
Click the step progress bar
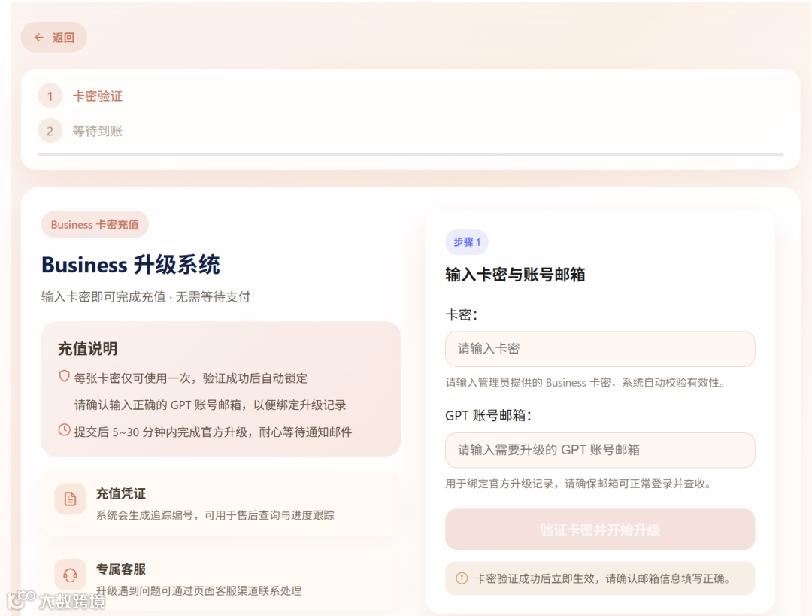coord(411,154)
